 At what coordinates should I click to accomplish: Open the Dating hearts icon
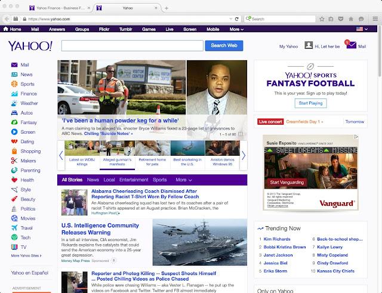point(14,141)
